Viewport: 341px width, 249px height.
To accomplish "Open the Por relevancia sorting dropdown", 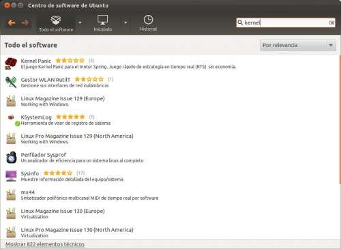I will point(298,45).
